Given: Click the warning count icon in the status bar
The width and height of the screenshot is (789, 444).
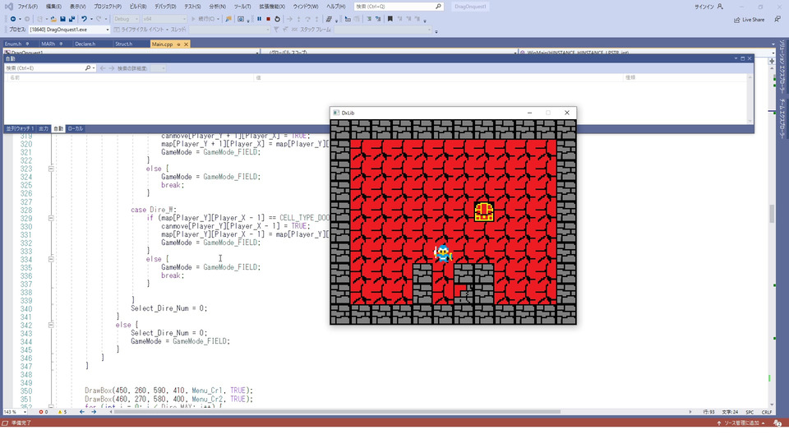Looking at the screenshot, I should point(60,412).
